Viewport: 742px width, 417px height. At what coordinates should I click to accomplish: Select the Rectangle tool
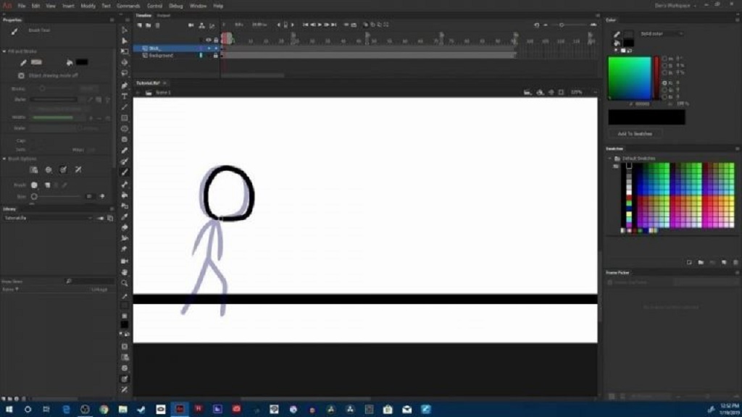point(125,117)
